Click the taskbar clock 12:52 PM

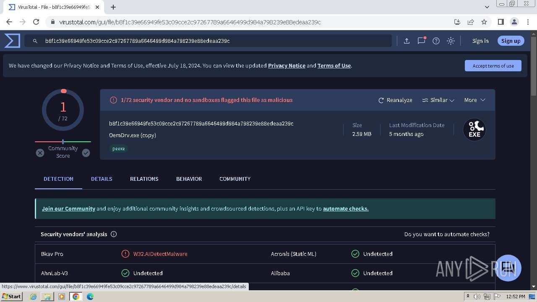pyautogui.click(x=516, y=297)
